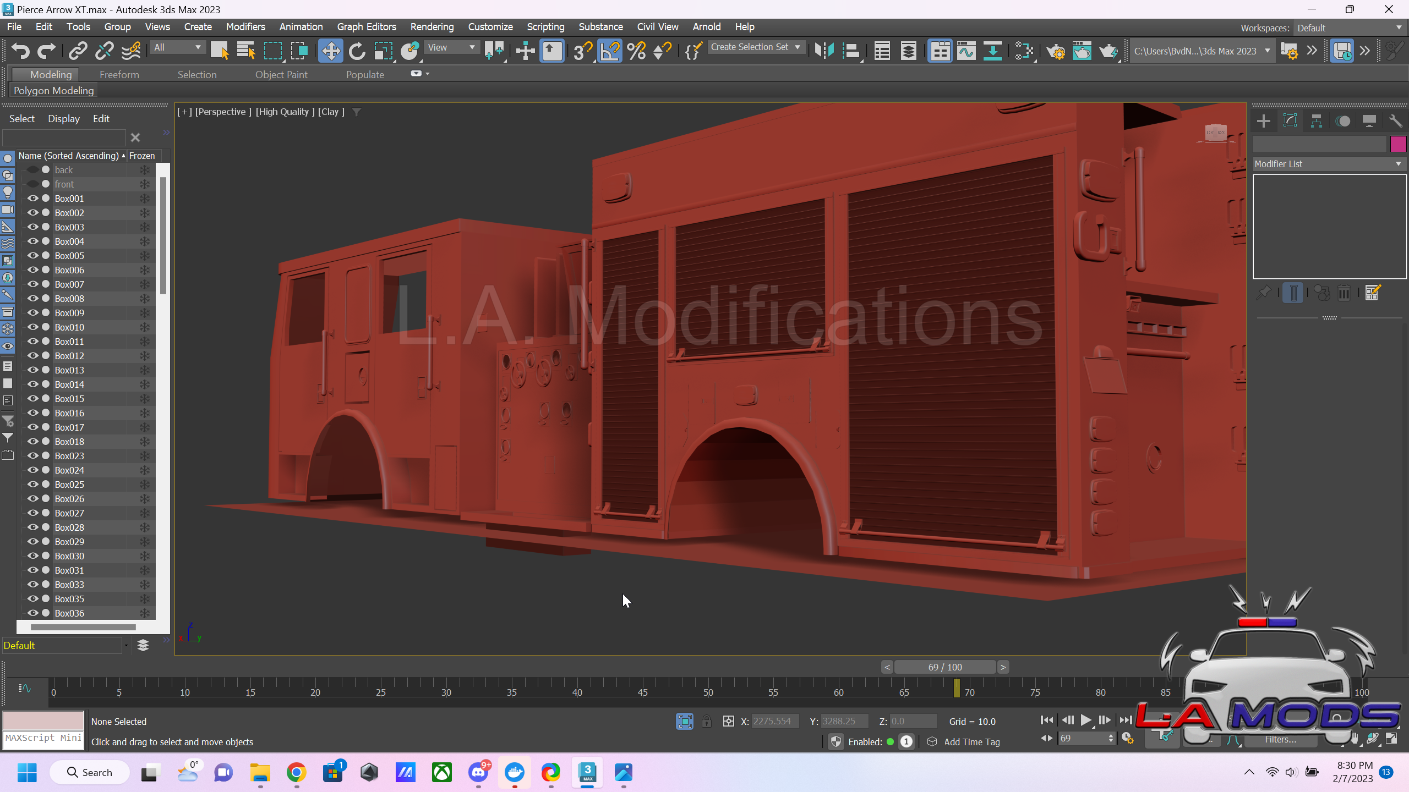Switch to the Modify panel tab
This screenshot has width=1409, height=792.
coord(1290,121)
